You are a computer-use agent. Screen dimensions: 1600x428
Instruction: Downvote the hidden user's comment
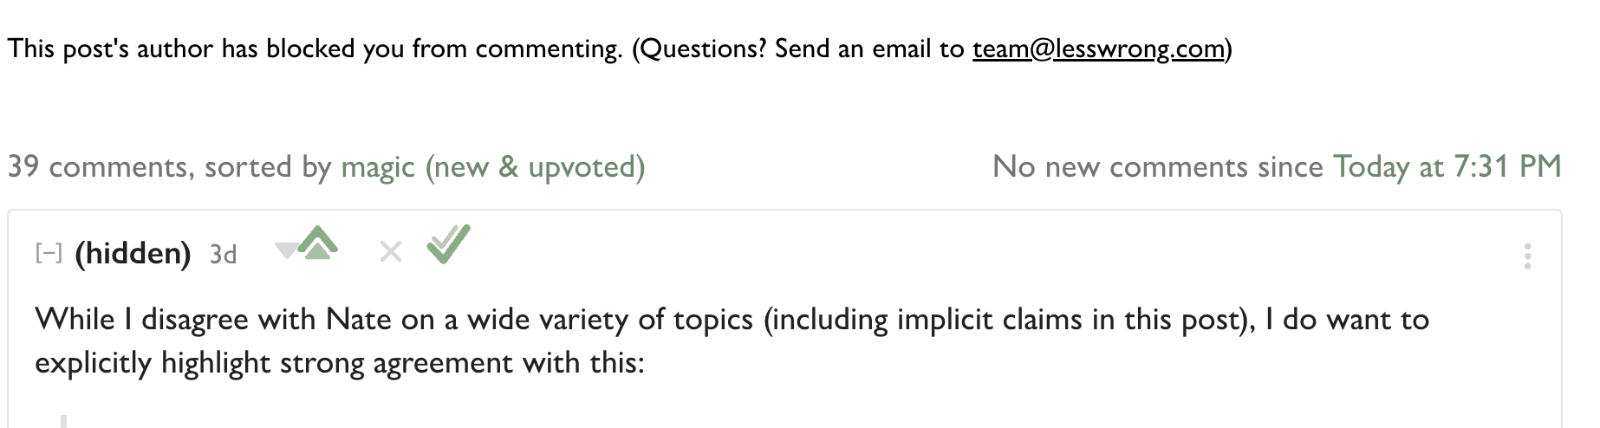coord(284,251)
